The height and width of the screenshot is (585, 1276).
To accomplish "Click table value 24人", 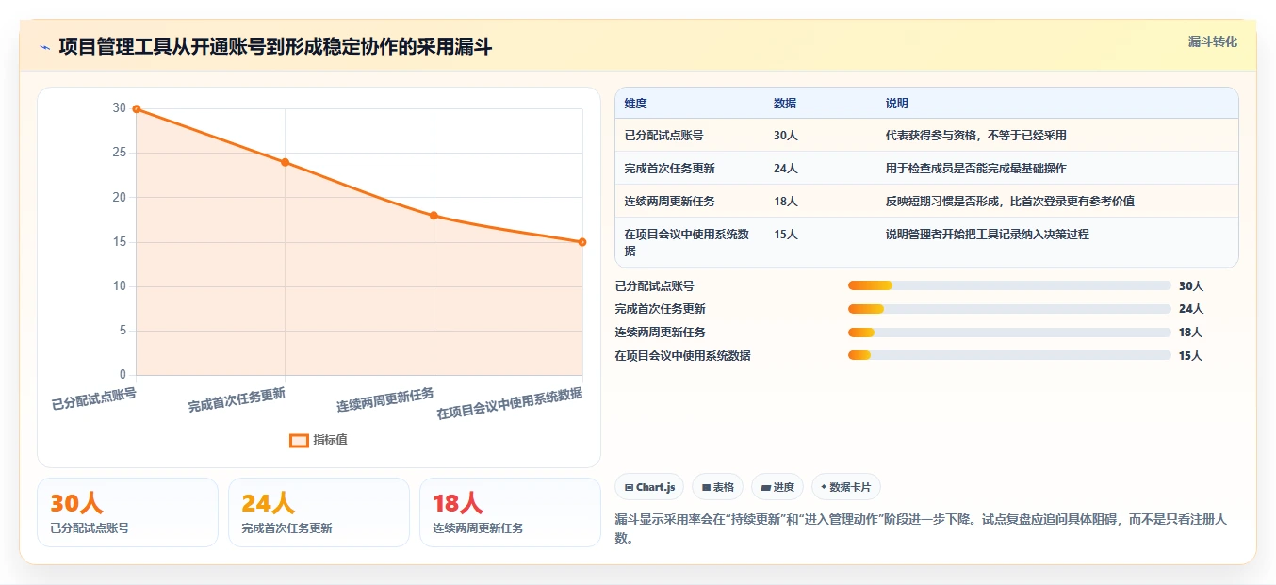I will coord(786,169).
